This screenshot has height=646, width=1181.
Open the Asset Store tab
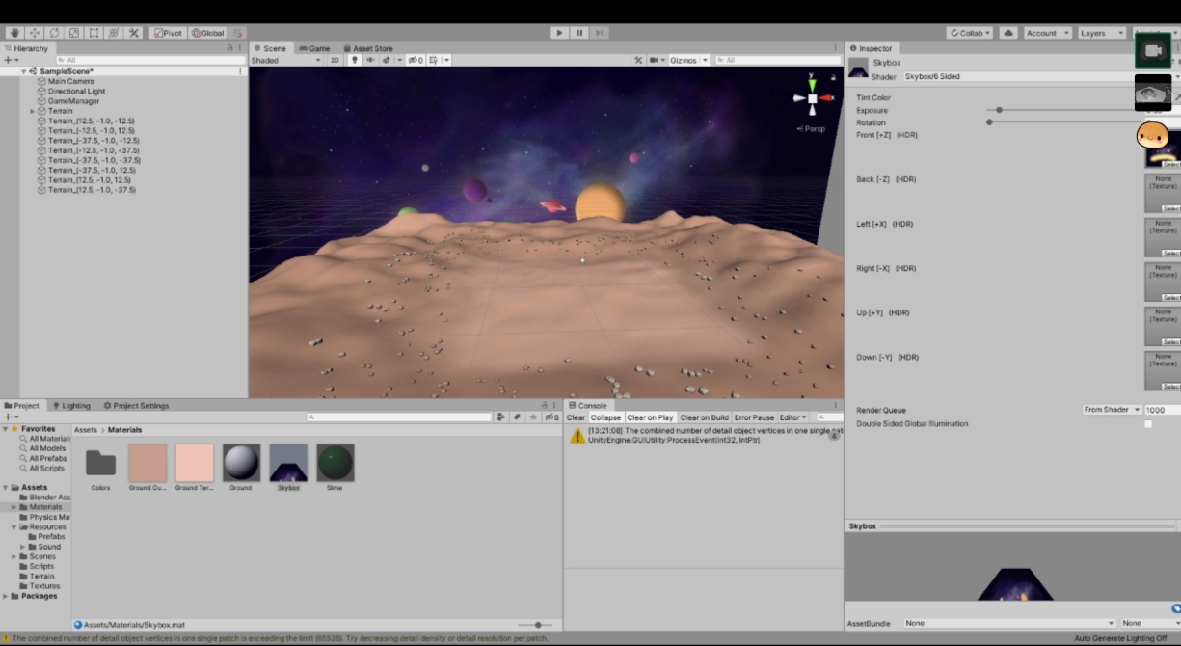coord(367,48)
